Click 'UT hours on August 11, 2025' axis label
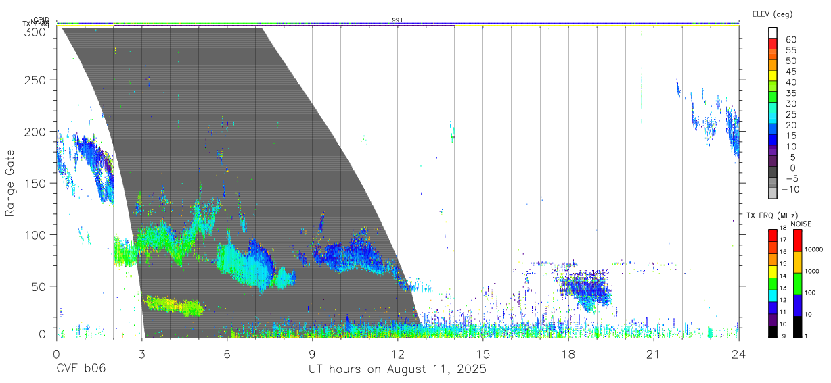 point(397,369)
